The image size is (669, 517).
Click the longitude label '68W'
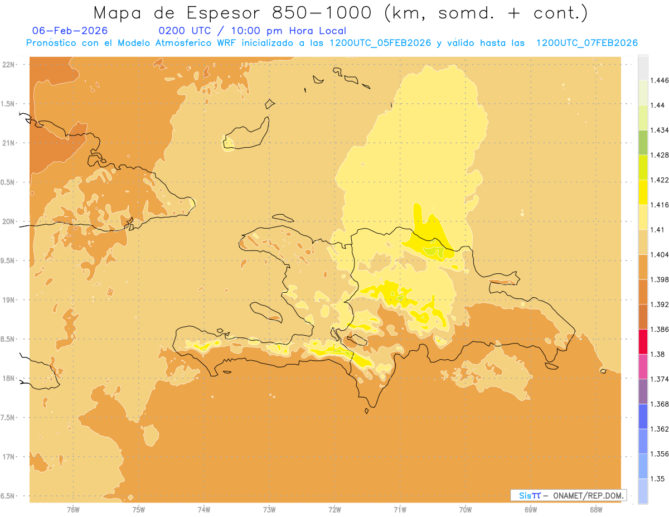click(596, 510)
